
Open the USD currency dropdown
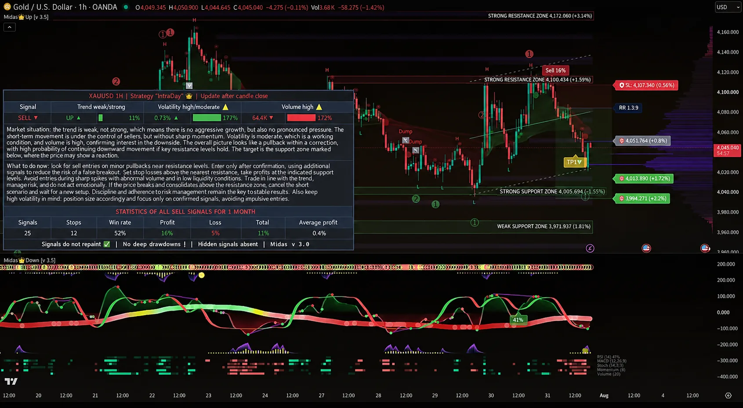click(728, 7)
